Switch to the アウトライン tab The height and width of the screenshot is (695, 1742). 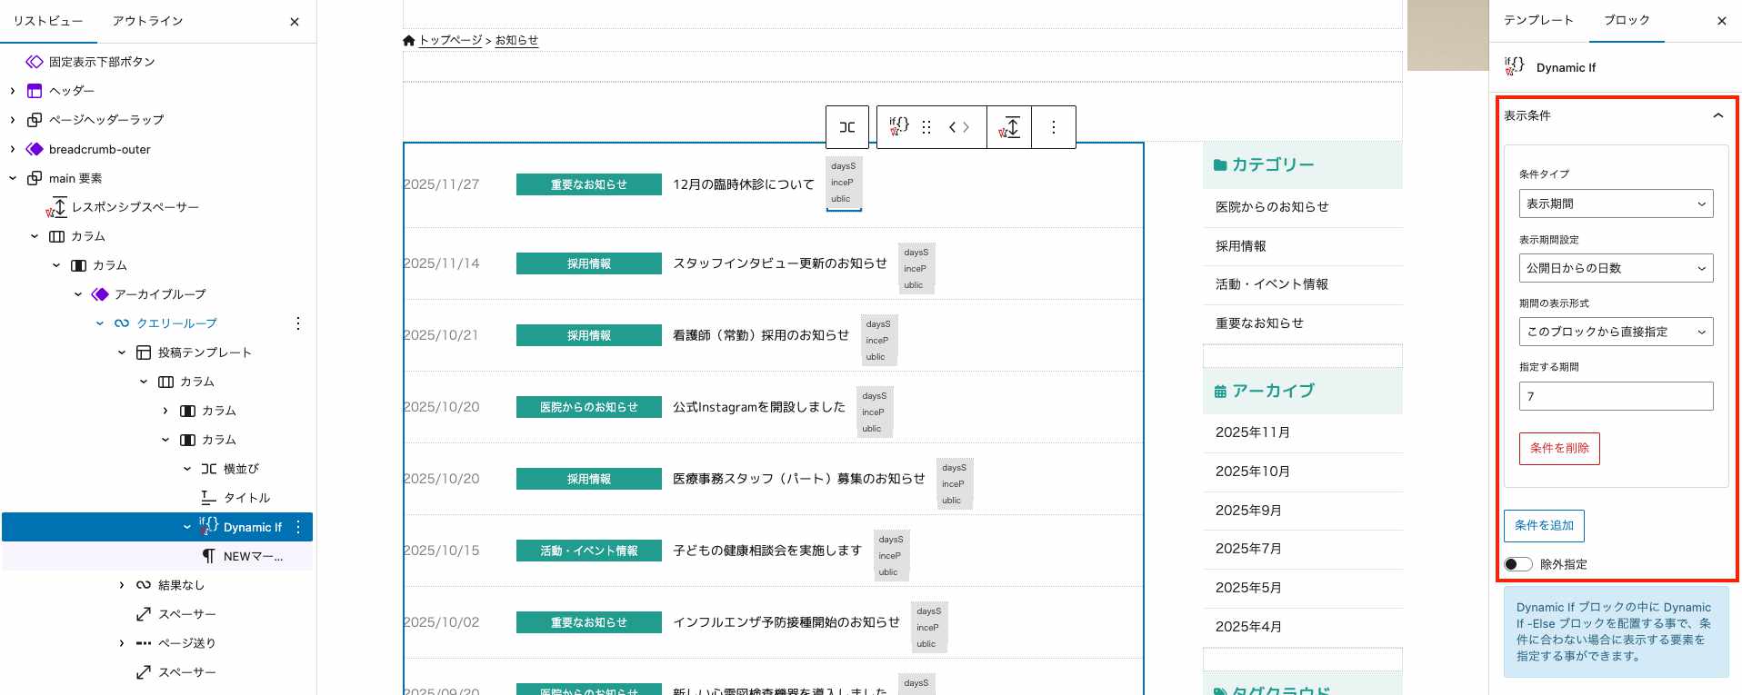[147, 21]
